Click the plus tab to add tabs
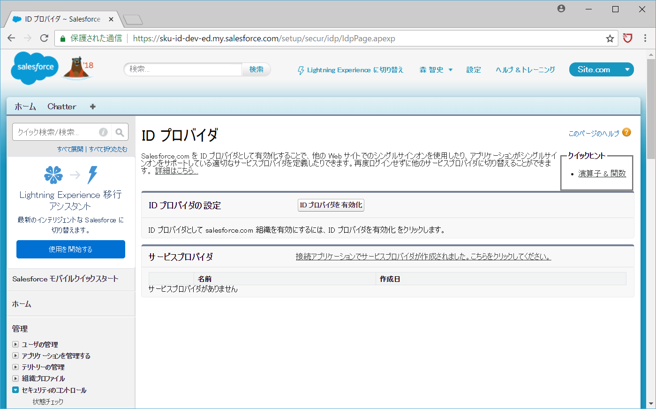This screenshot has width=656, height=409. click(93, 106)
